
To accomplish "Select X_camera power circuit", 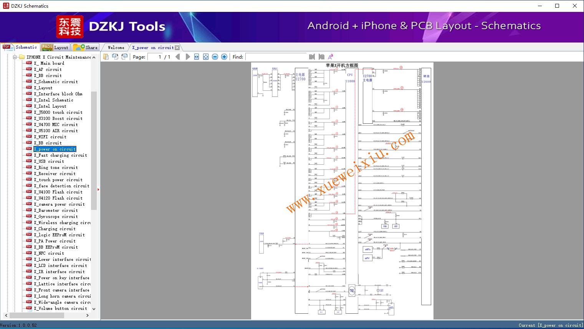I will [59, 204].
